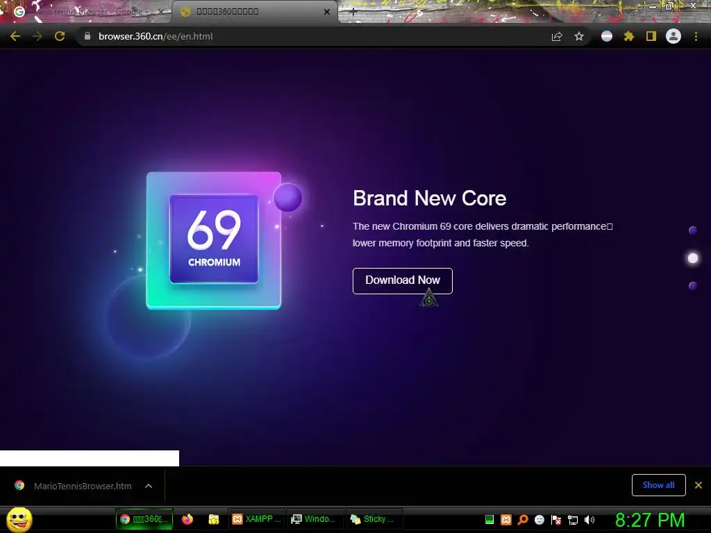Switch to the Mario tennis browser Google tab
Viewport: 711px width, 533px height.
click(x=86, y=12)
